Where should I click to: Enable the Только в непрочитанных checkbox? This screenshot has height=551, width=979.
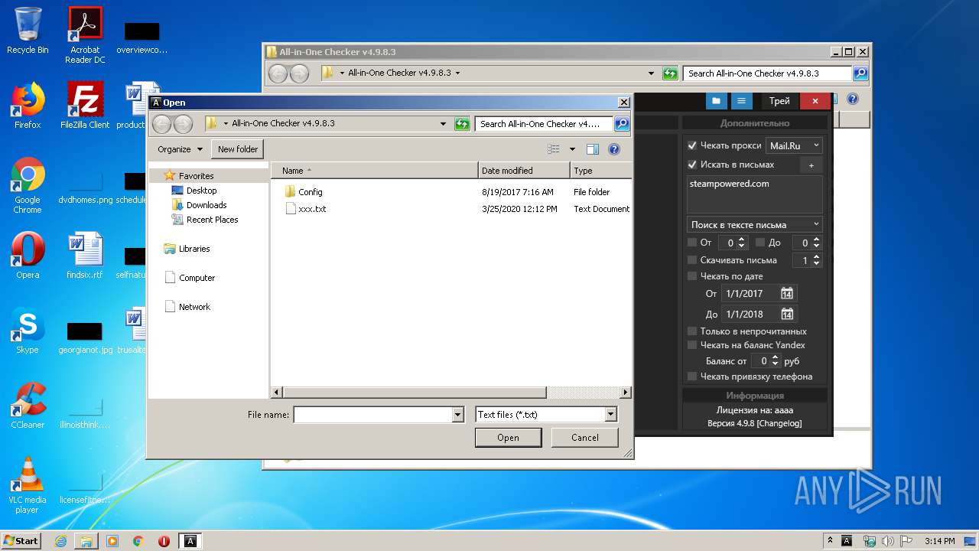692,331
